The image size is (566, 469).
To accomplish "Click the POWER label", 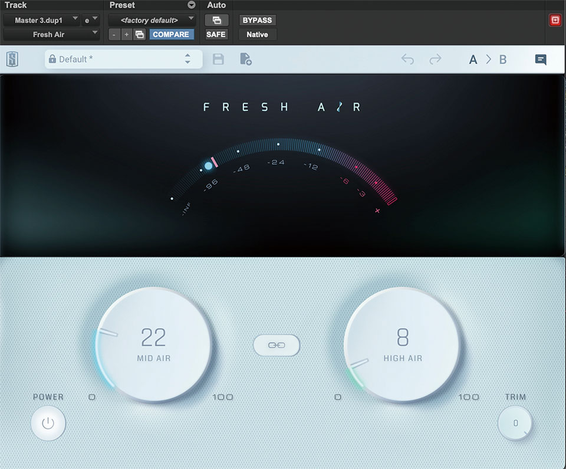I will point(48,397).
